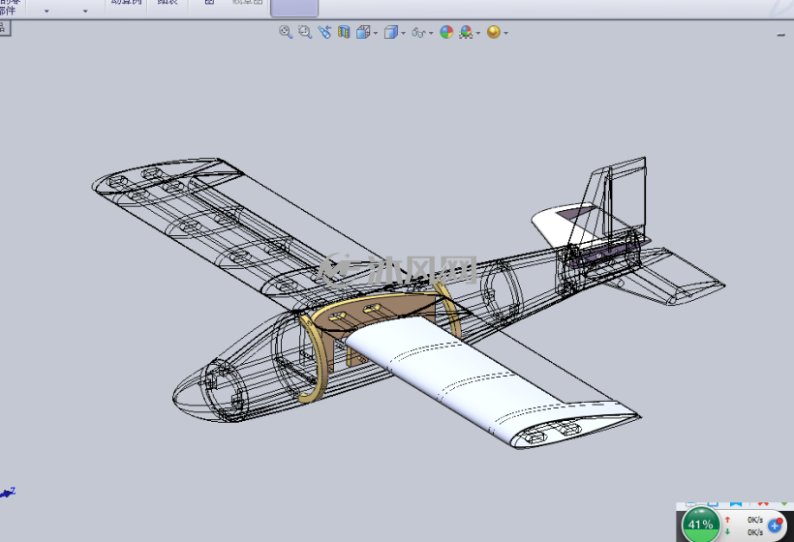Viewport: 794px width, 542px height.
Task: Click the download speed 0K/s readout
Action: point(755,532)
